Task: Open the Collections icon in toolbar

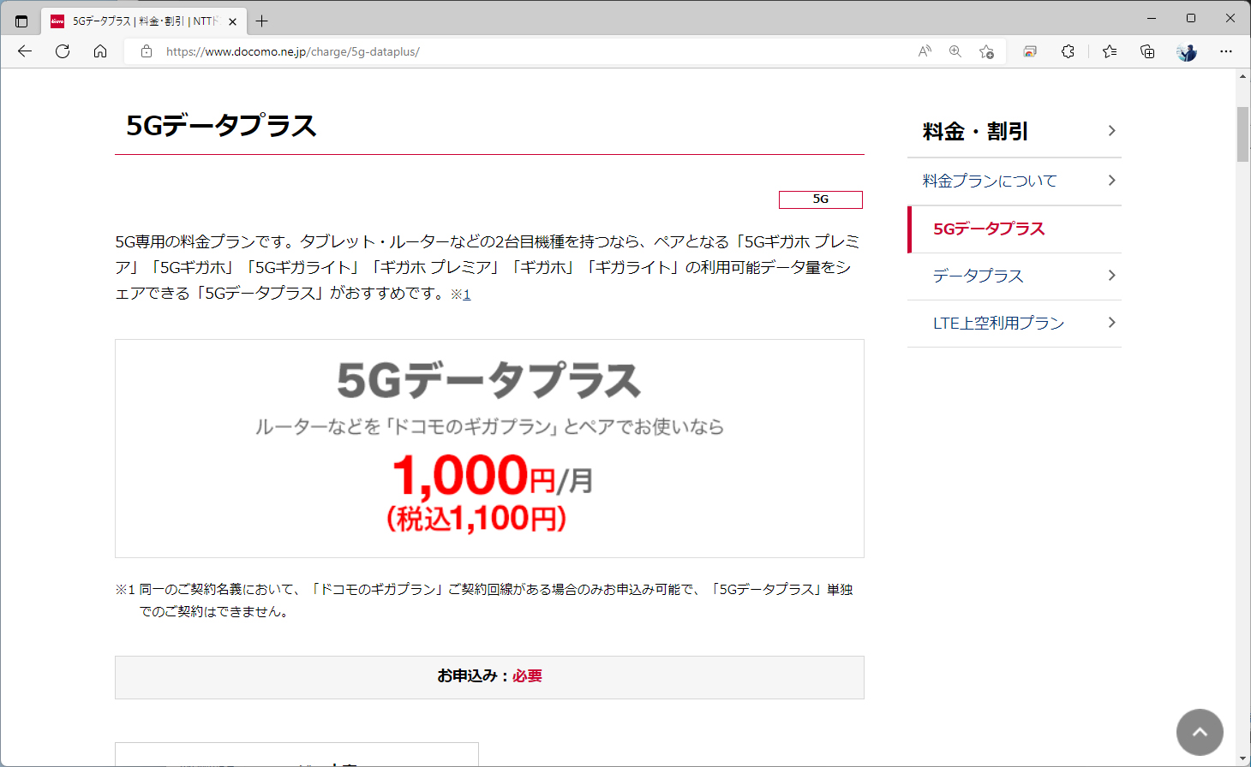Action: [x=1147, y=51]
